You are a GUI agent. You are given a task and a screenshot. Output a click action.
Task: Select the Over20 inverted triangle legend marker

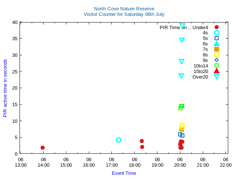point(216,77)
